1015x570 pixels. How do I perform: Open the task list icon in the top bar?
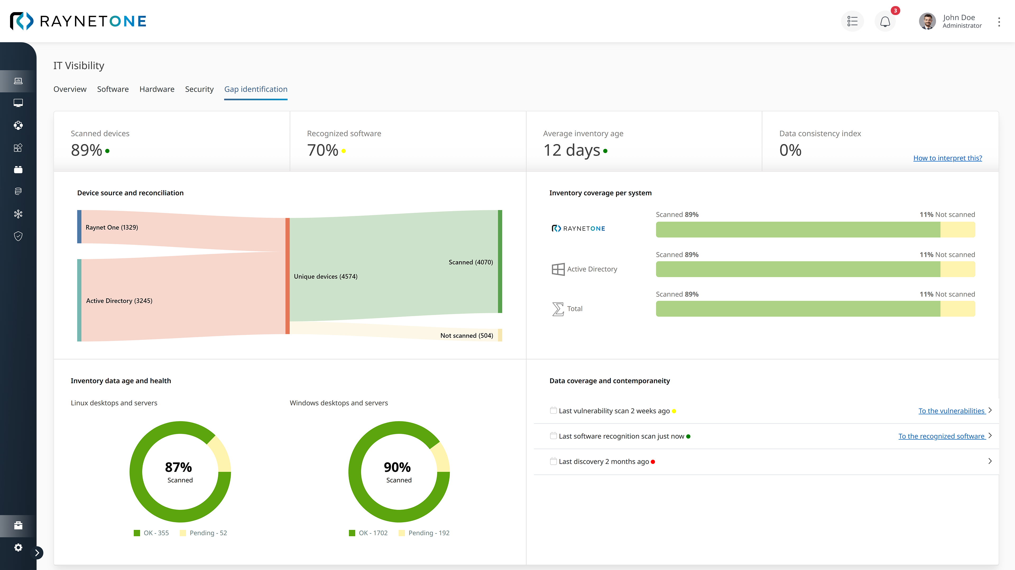pos(852,21)
